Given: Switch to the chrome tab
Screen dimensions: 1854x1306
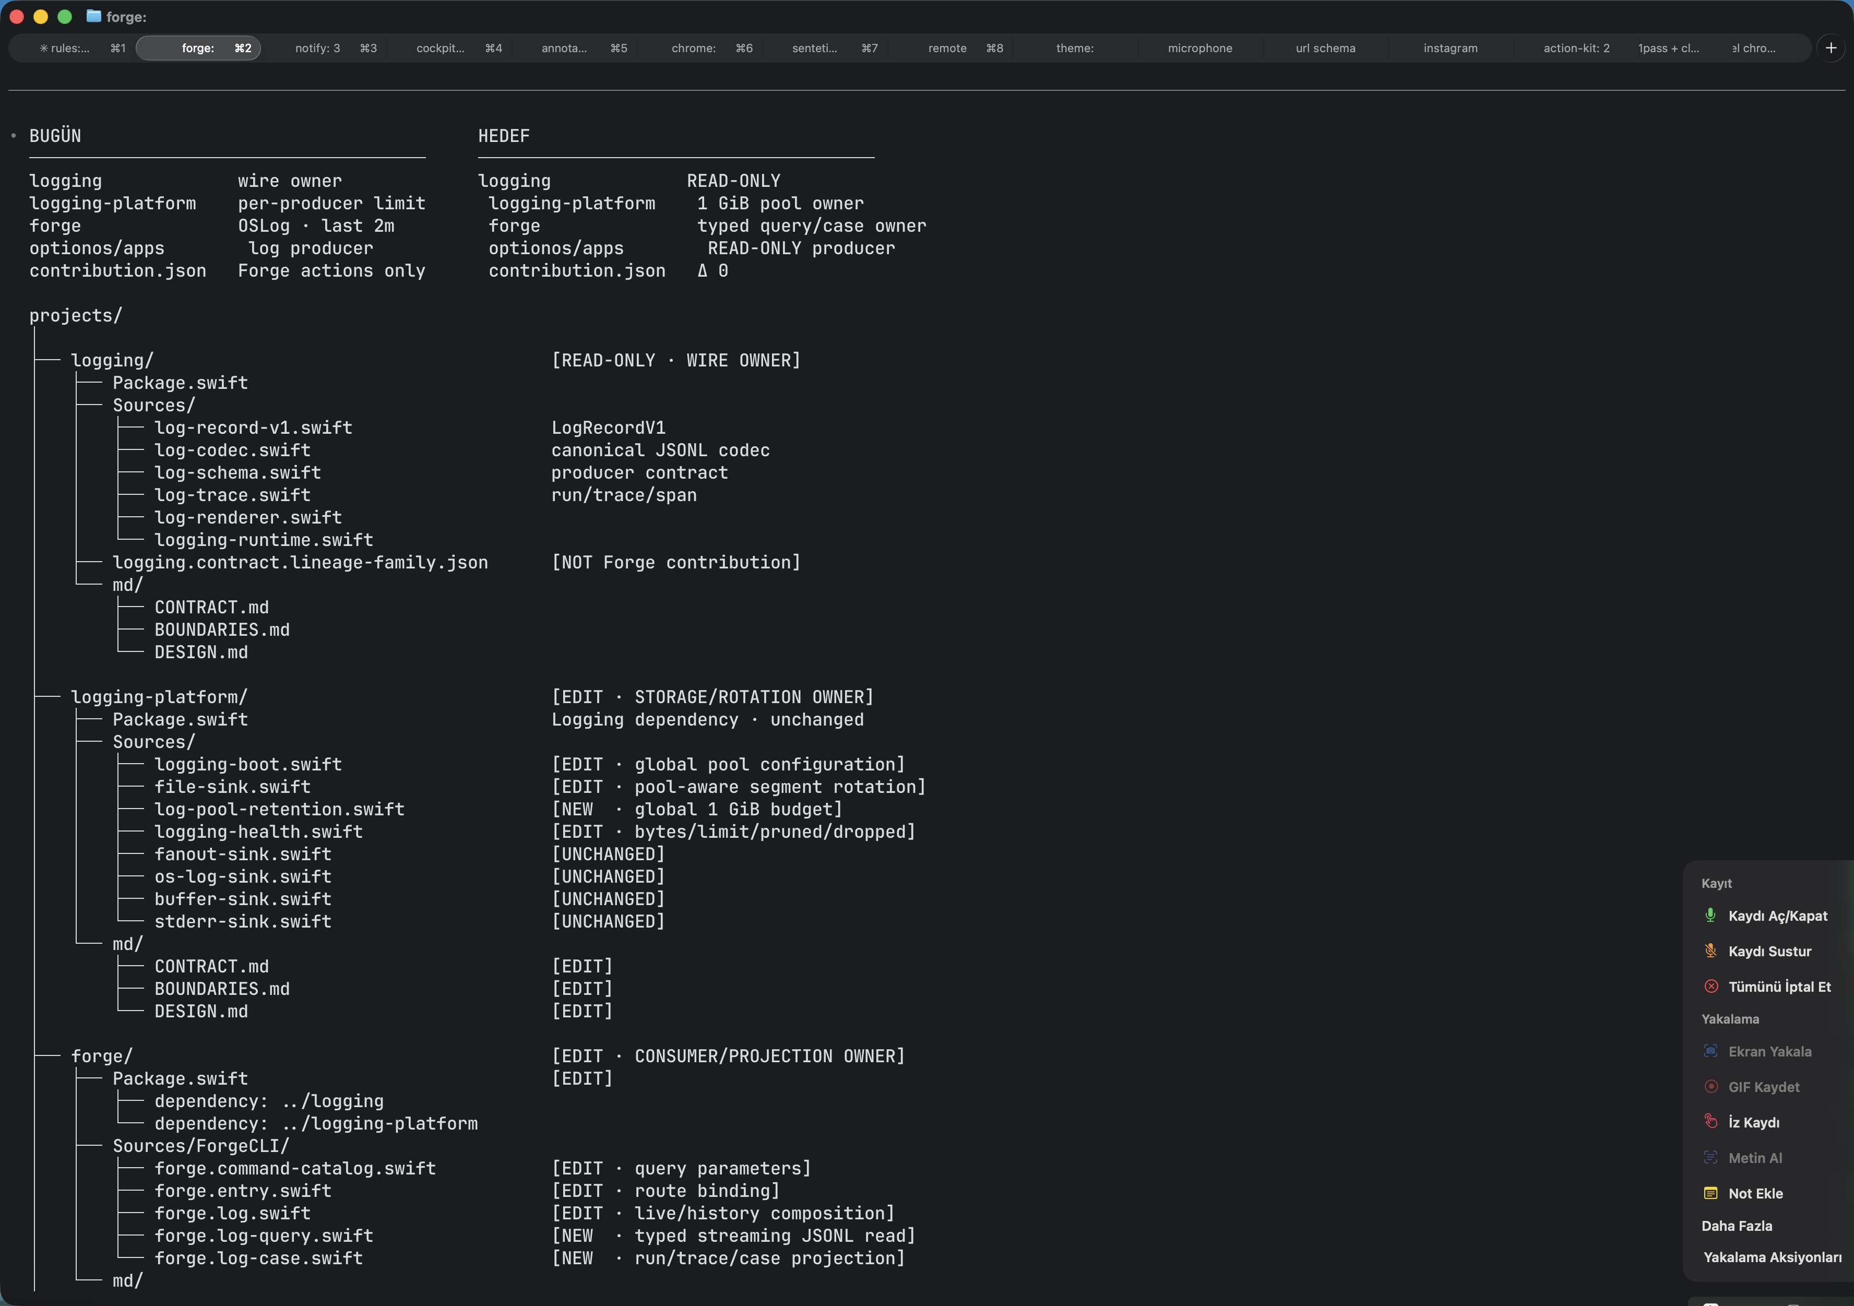Looking at the screenshot, I should pyautogui.click(x=699, y=48).
